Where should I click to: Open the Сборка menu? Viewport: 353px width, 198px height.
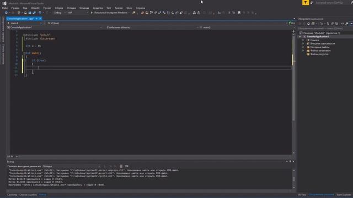[59, 8]
